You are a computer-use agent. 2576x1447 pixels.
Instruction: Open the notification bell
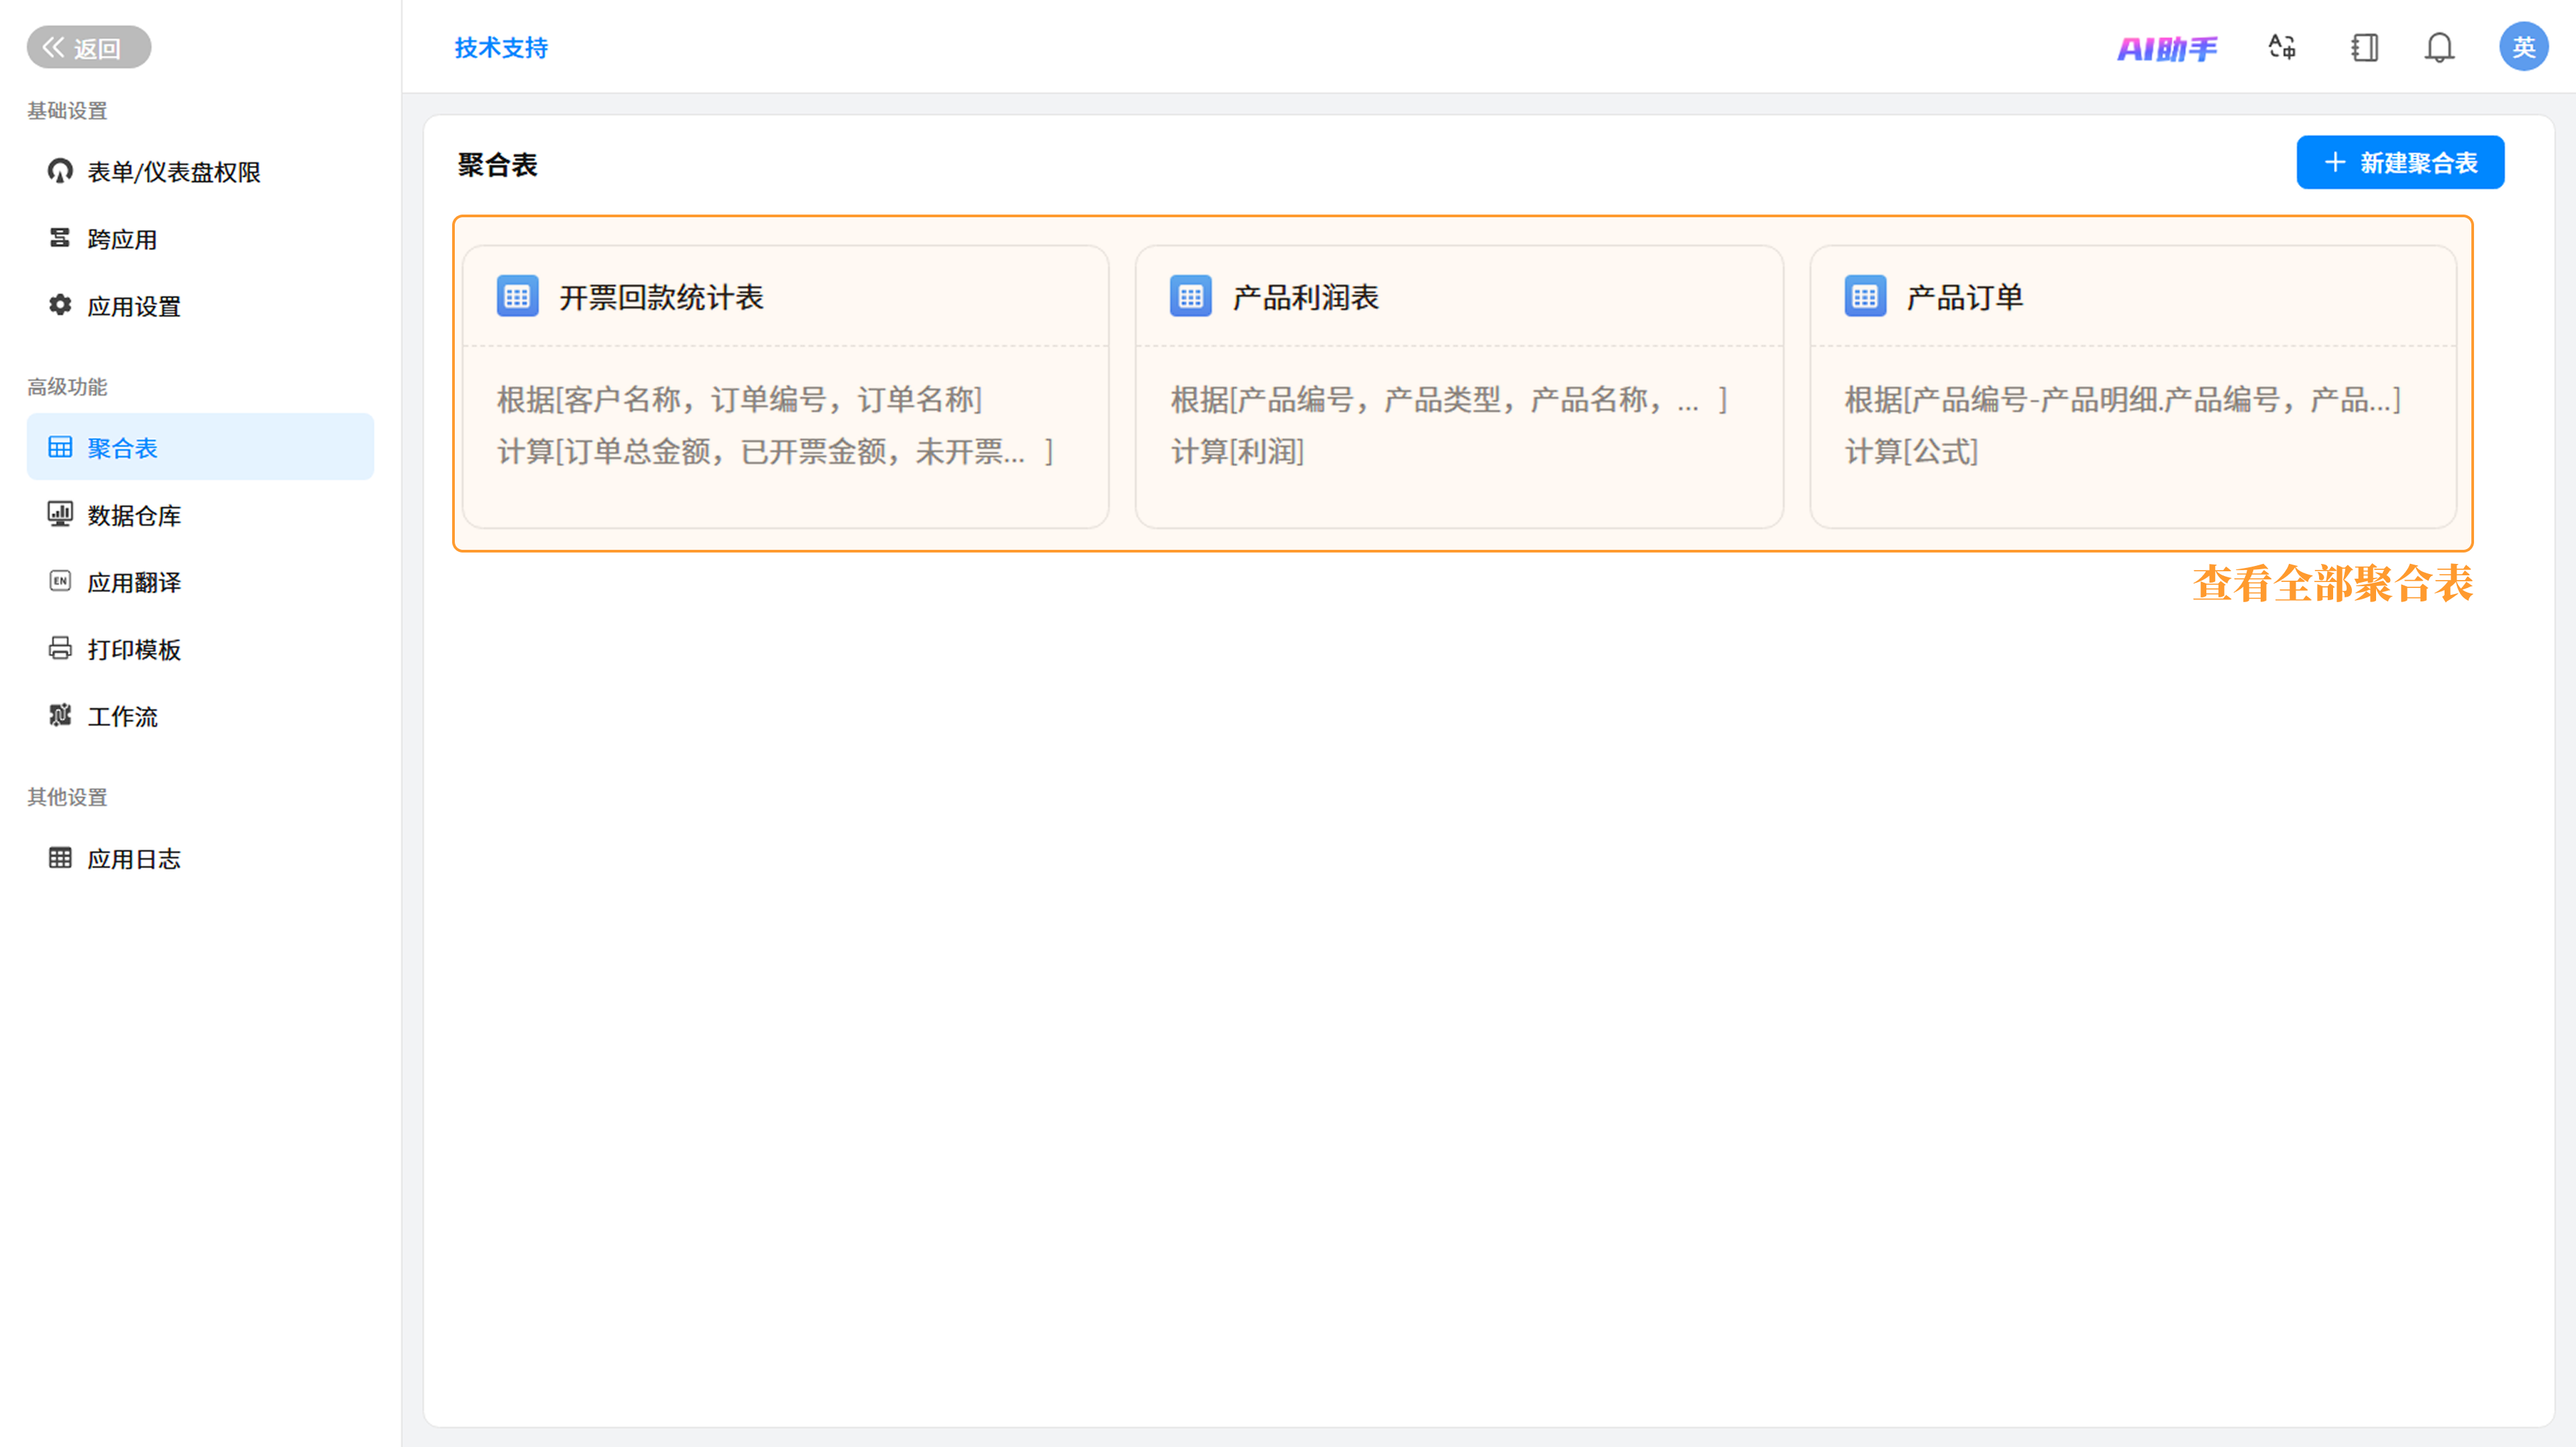point(2440,47)
